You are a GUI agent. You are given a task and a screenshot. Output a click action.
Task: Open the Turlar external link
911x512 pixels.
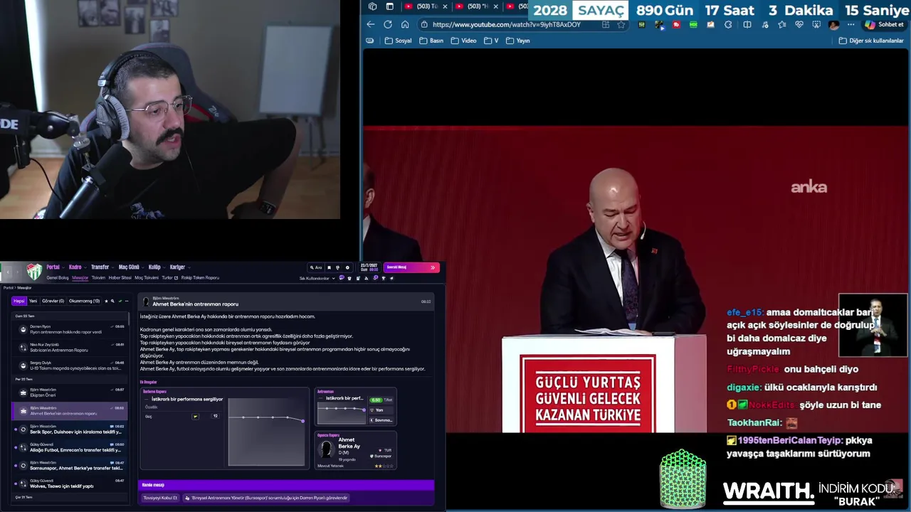tap(169, 278)
